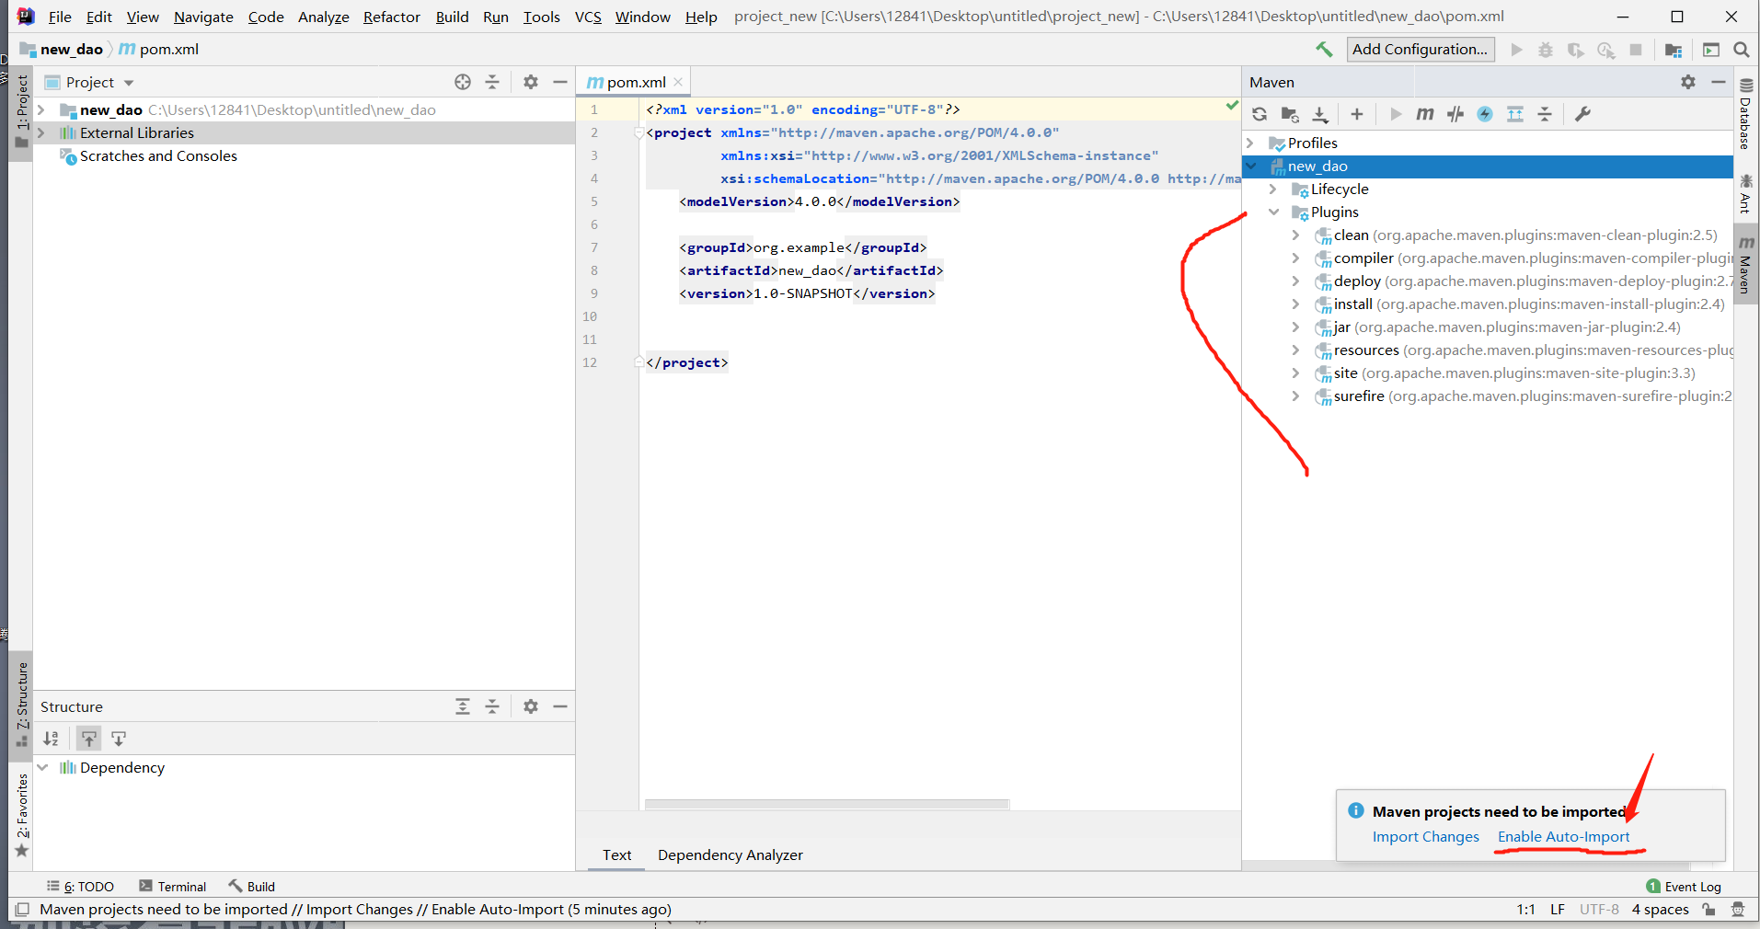The image size is (1760, 929).
Task: Open the Terminal tool window
Action: (x=173, y=887)
